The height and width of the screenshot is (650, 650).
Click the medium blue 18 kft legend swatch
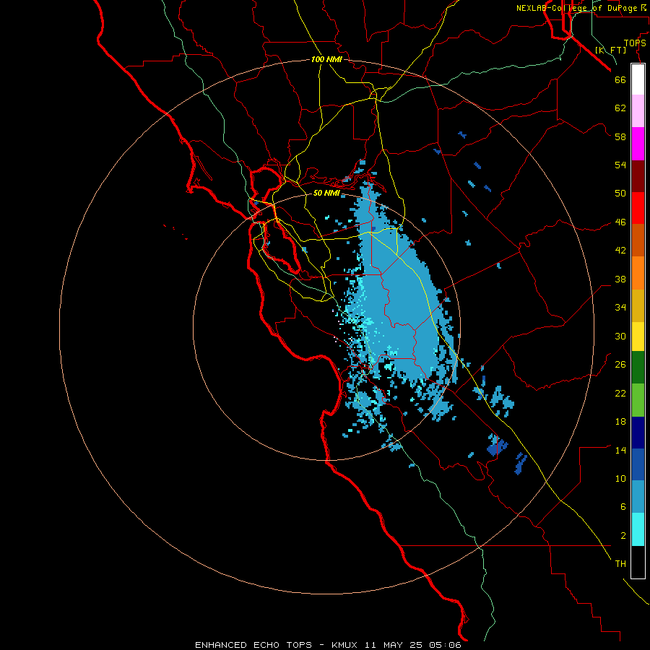click(x=638, y=464)
